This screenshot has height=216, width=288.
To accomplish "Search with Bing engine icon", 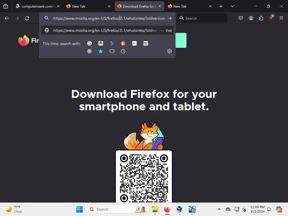I will 112,43.
